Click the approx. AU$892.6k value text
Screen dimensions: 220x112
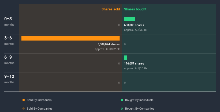[x=107, y=49]
